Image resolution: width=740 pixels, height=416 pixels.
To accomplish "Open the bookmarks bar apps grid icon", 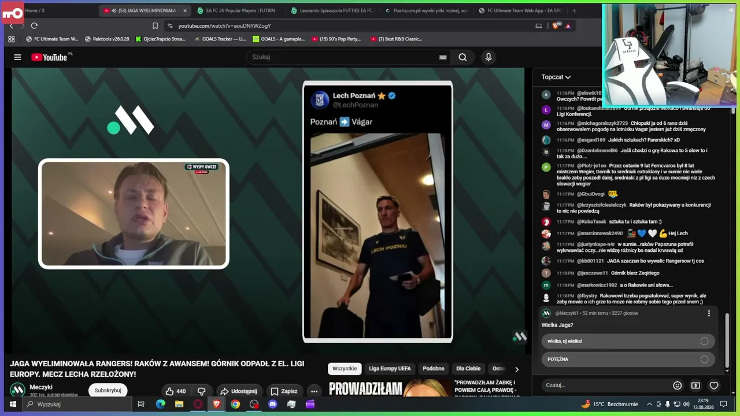I will click(11, 39).
